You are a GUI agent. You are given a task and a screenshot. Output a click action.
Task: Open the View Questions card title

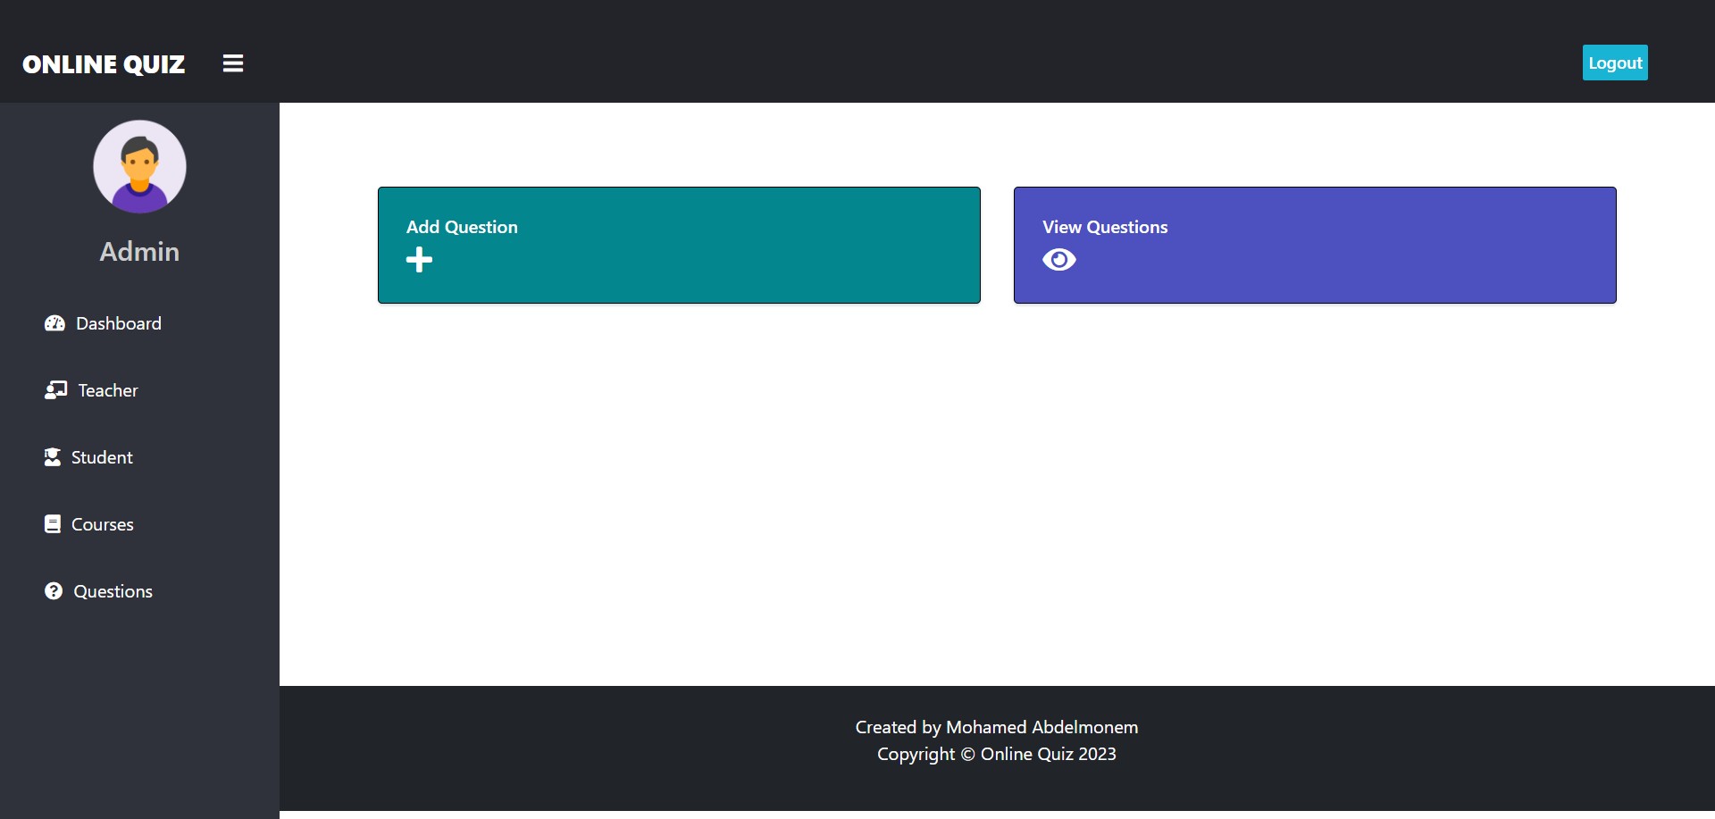[1104, 227]
